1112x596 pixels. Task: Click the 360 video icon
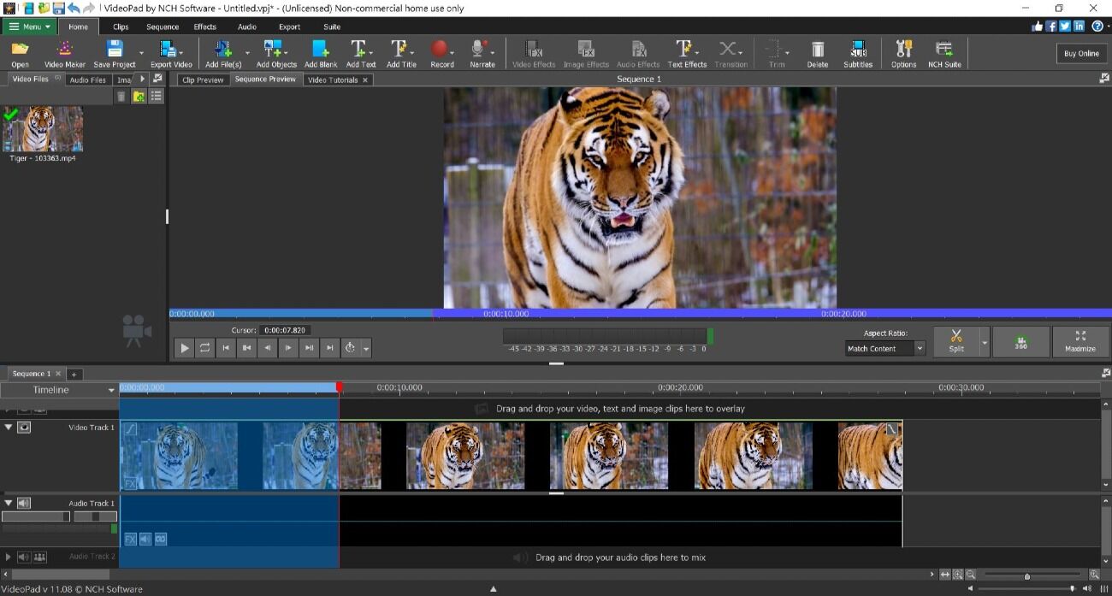coord(1020,341)
